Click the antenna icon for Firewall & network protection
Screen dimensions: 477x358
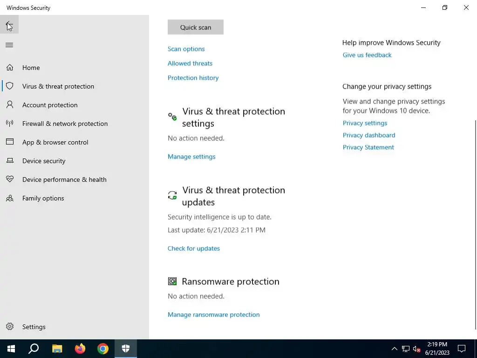point(10,123)
